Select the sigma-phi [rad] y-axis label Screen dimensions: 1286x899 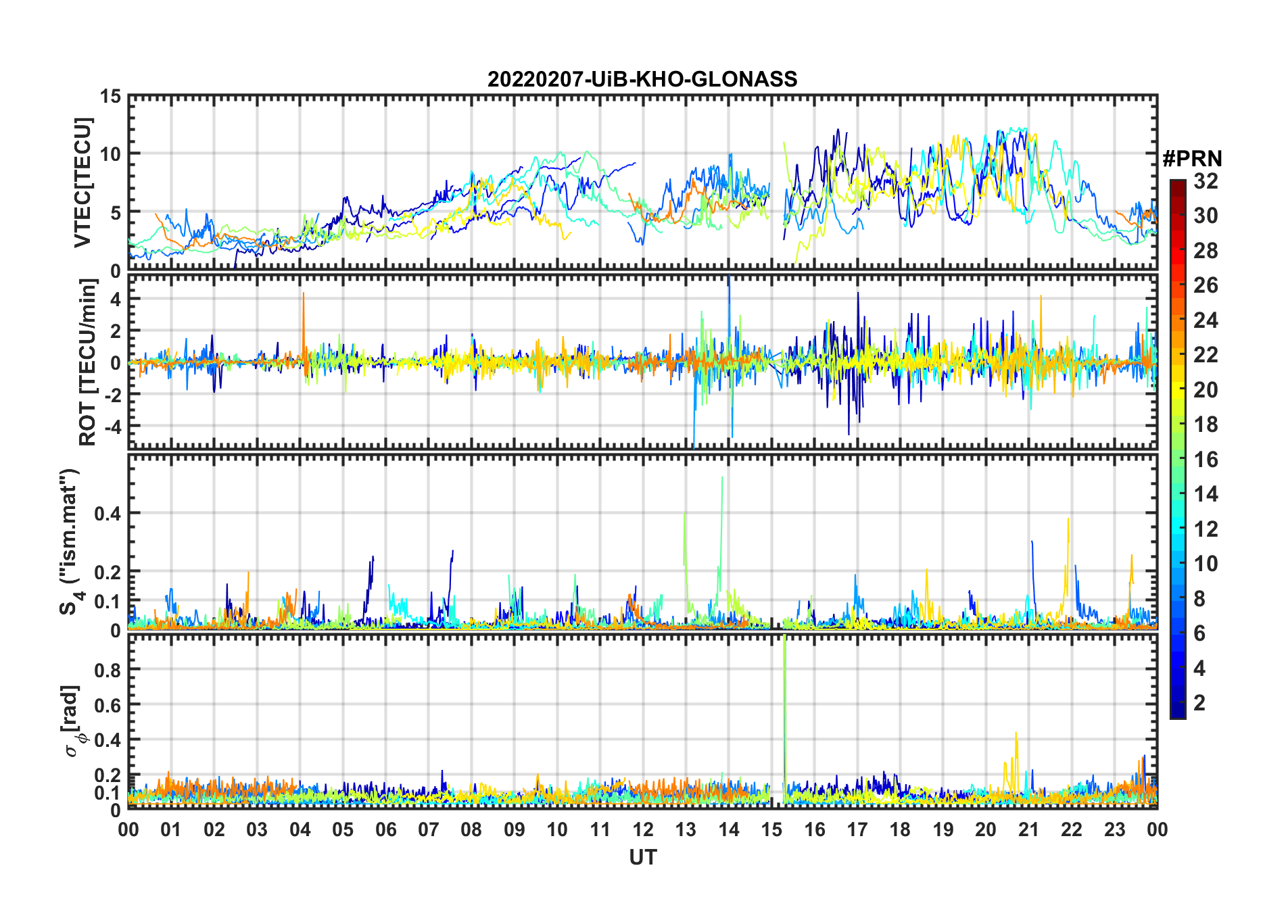73,721
